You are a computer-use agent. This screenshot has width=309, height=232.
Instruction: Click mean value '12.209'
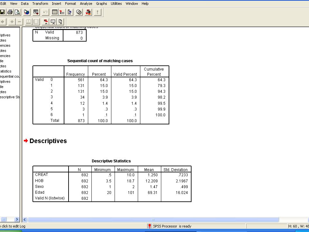[151, 181]
